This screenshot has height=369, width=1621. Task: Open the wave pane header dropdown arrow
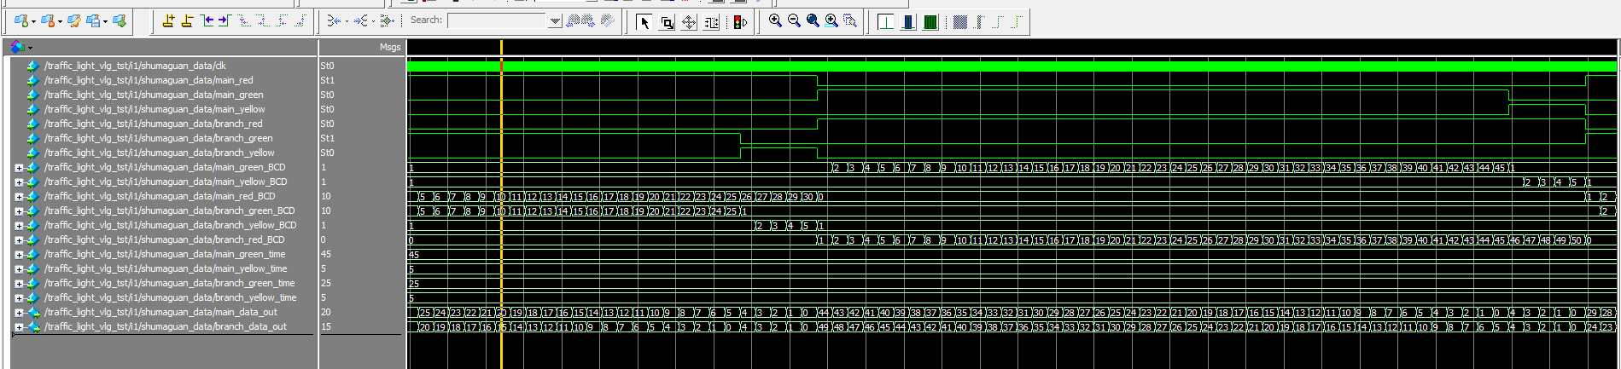pyautogui.click(x=30, y=48)
